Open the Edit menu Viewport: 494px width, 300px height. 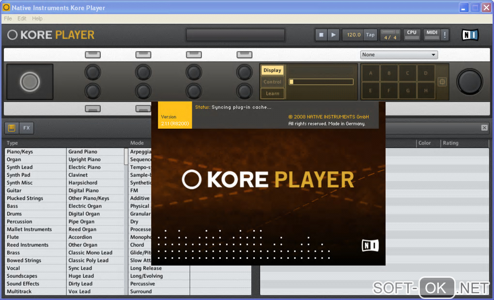pyautogui.click(x=22, y=18)
